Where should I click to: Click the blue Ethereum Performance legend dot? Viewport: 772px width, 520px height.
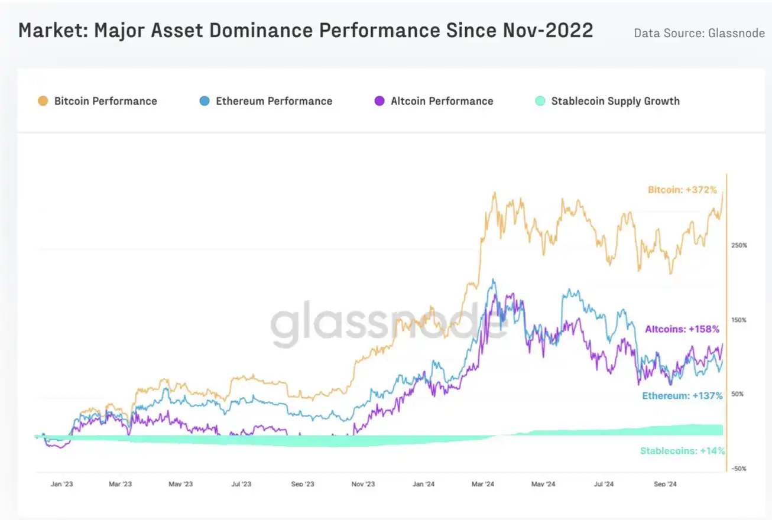[205, 101]
